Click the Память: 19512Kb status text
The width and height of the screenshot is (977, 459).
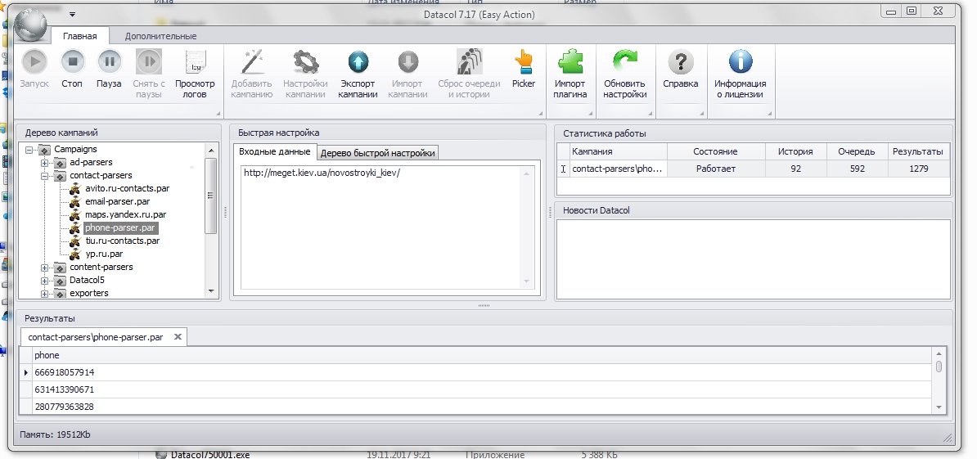pyautogui.click(x=56, y=434)
